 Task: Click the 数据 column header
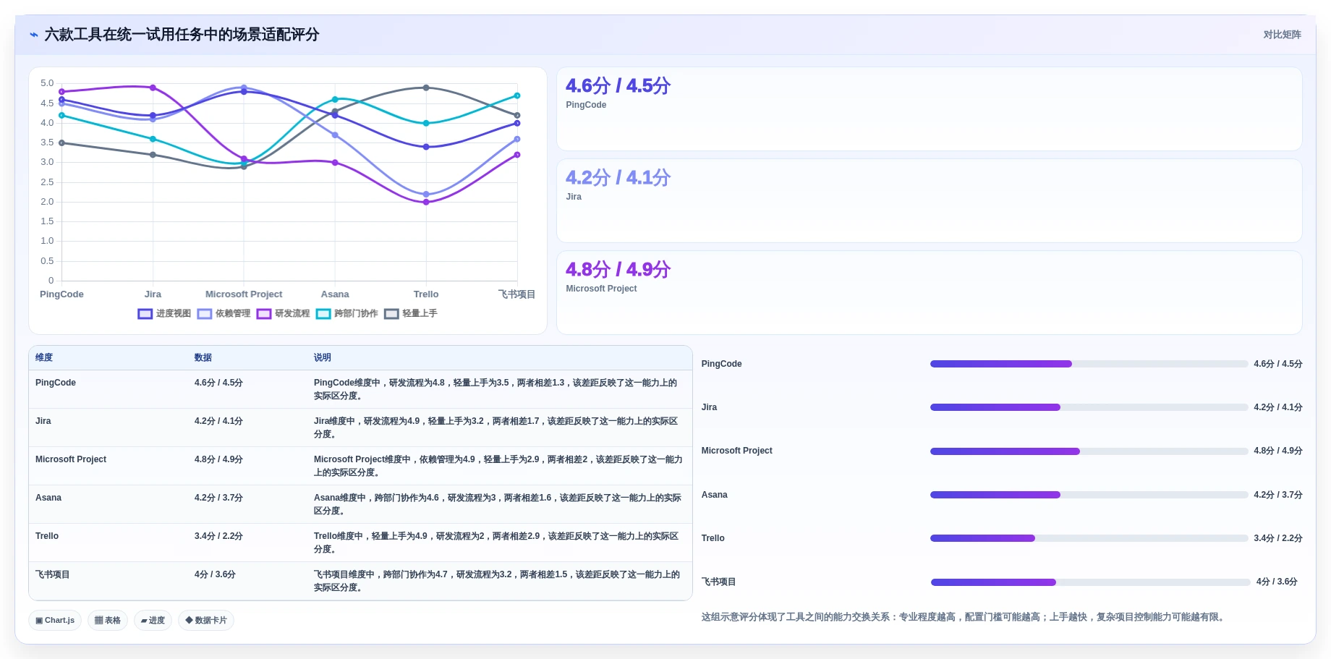click(203, 357)
